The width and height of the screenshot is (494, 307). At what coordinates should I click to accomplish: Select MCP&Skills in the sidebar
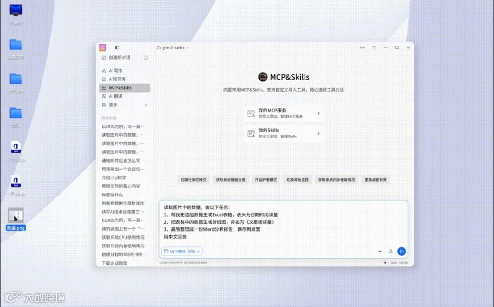pos(125,88)
